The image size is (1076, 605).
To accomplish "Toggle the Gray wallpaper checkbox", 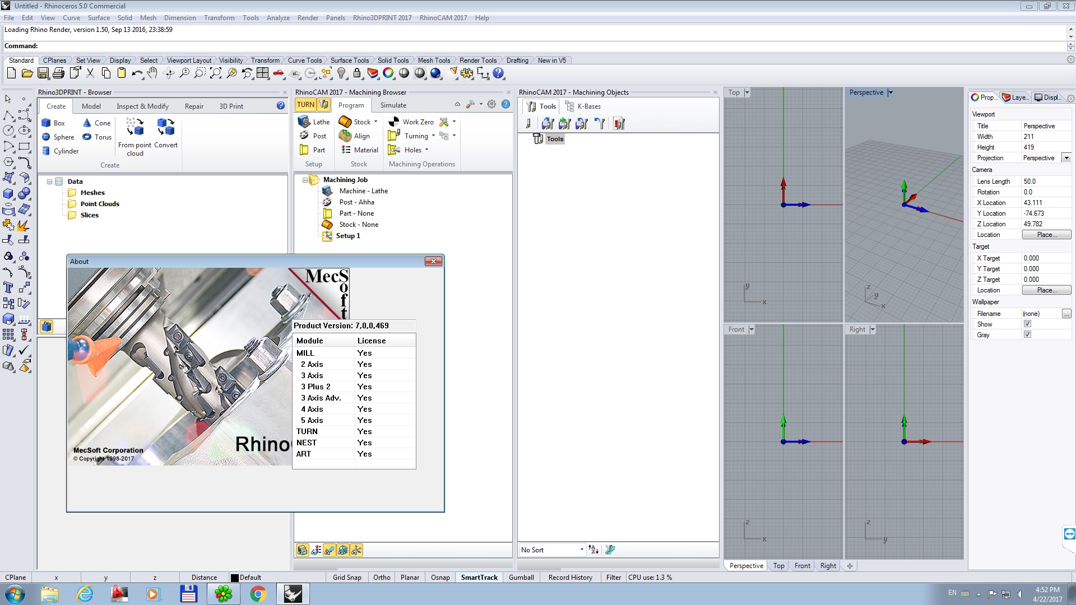I will pyautogui.click(x=1027, y=334).
